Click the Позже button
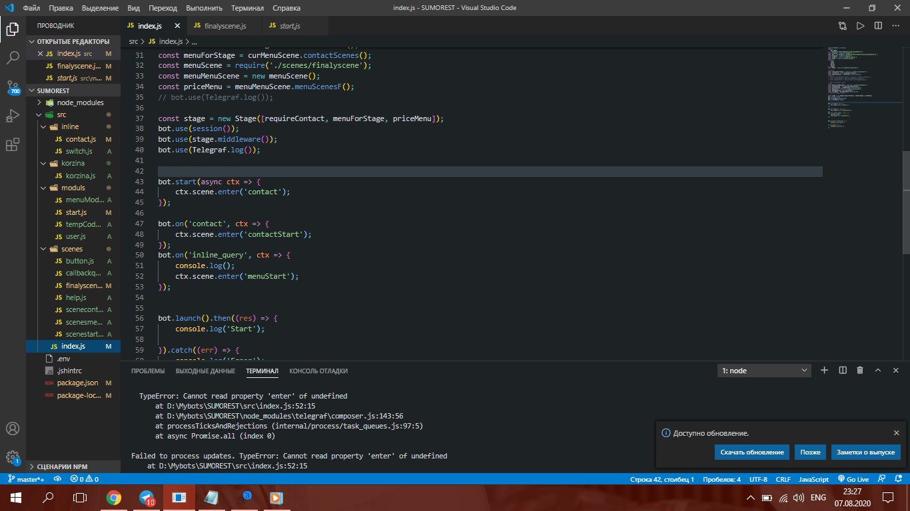This screenshot has height=511, width=910. click(810, 452)
